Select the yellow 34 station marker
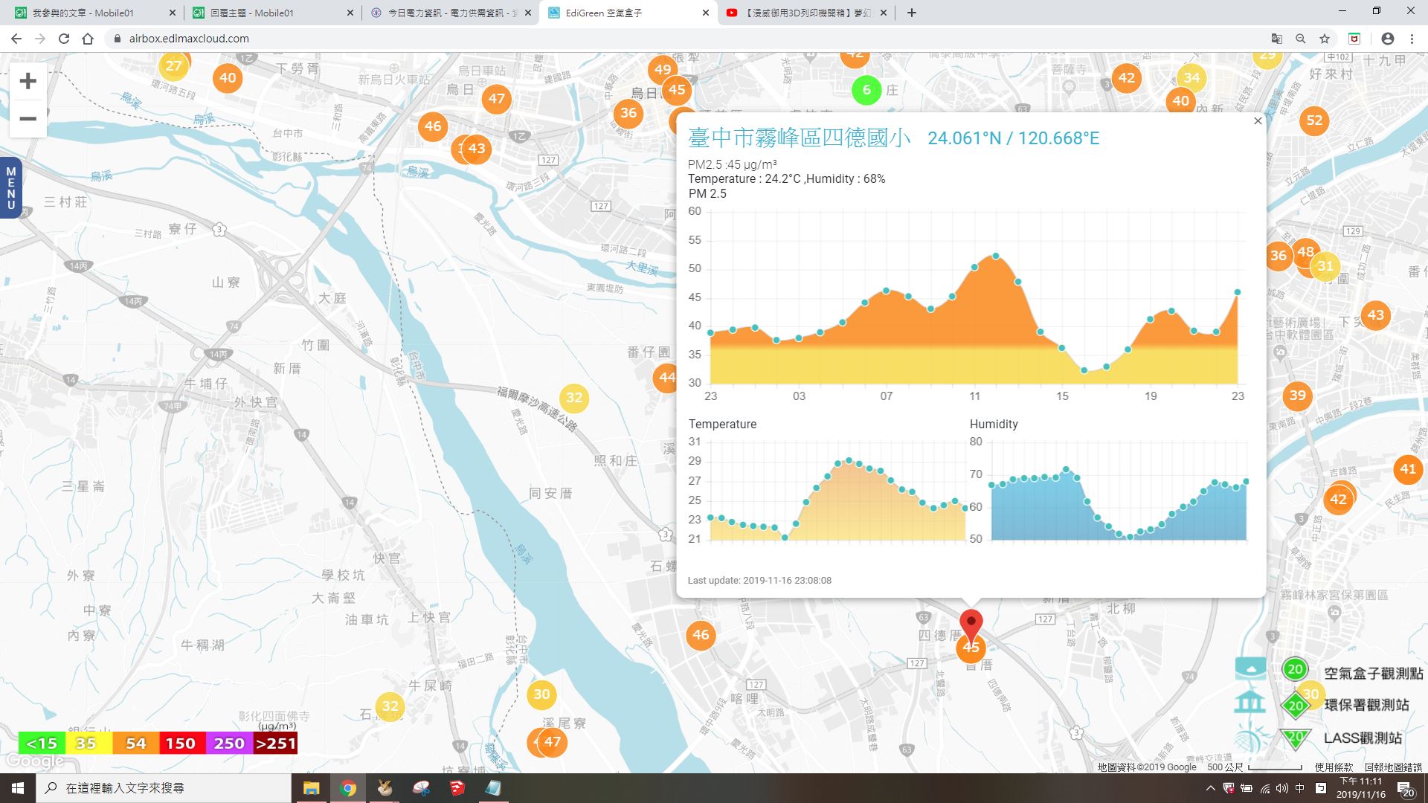The image size is (1428, 803). pyautogui.click(x=1191, y=77)
